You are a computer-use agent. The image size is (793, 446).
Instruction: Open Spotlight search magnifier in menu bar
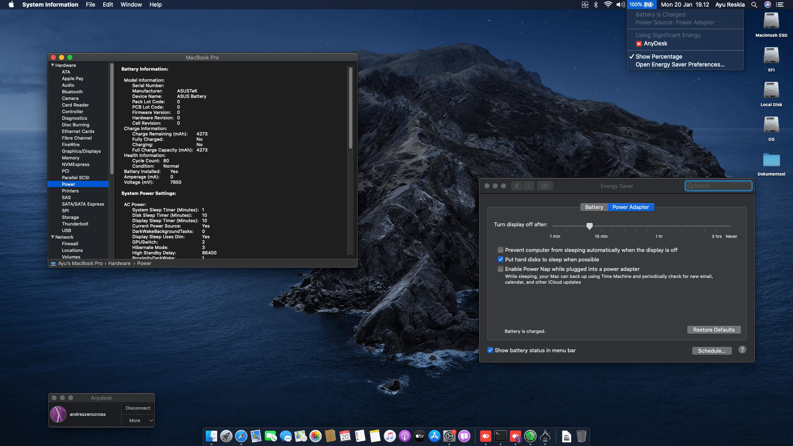click(754, 5)
